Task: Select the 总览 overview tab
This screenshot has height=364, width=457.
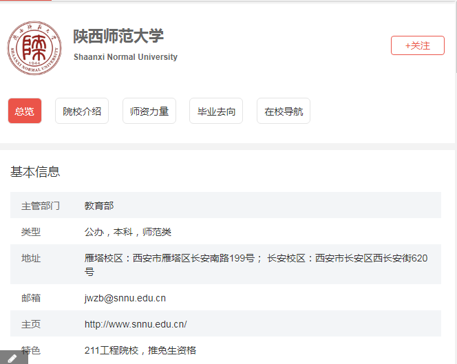Action: (x=25, y=111)
